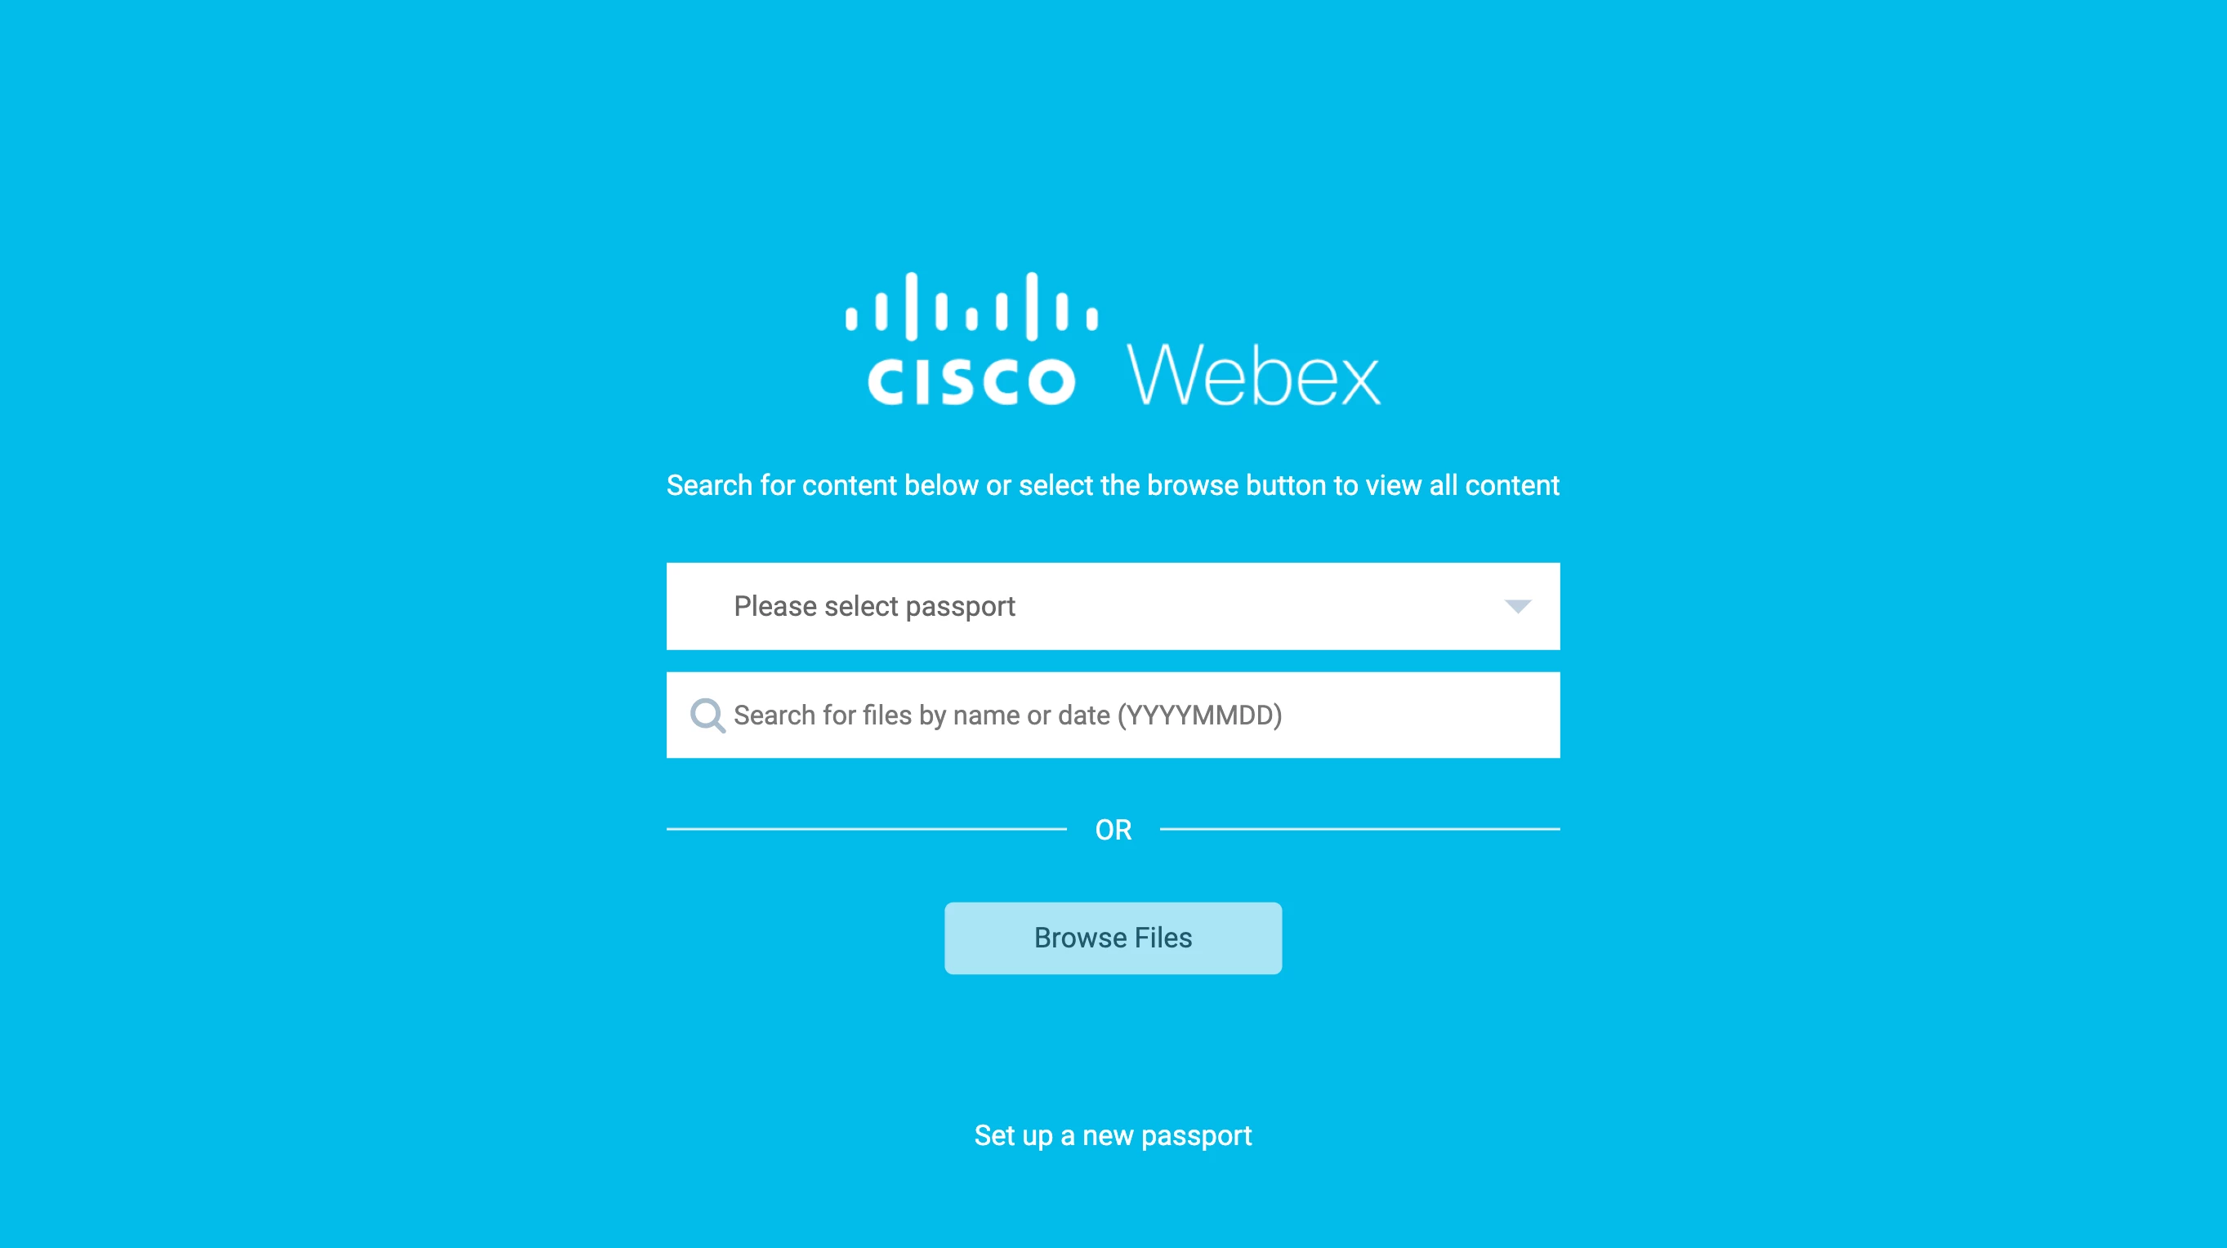Click the divider line left of OR

pos(866,829)
